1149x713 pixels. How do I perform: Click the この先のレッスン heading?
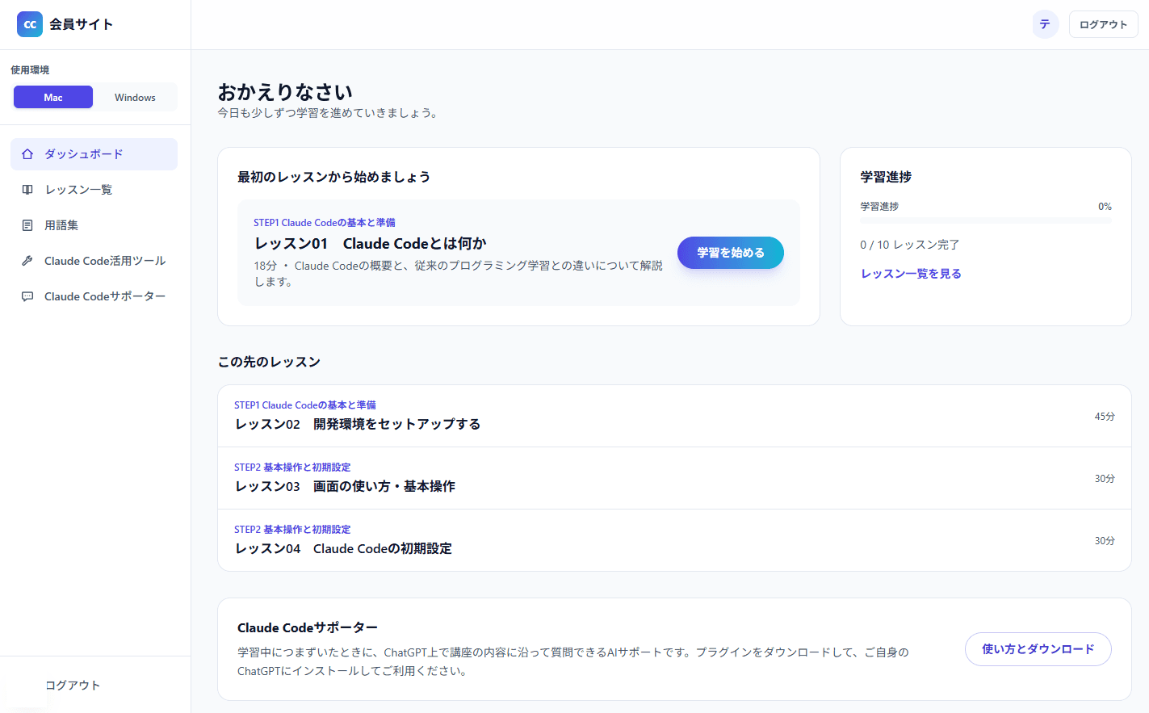tap(269, 362)
